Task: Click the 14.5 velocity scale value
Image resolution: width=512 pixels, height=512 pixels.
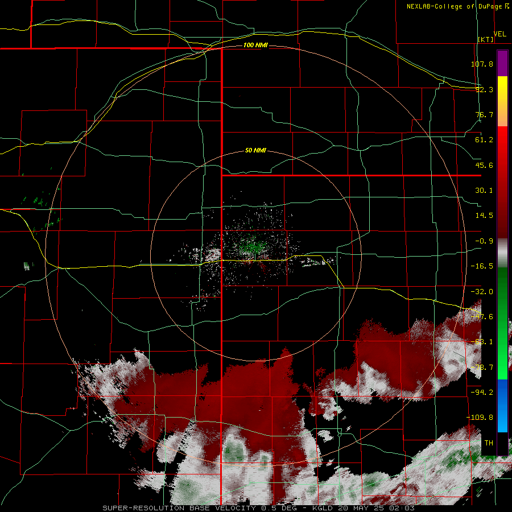Action: 484,216
